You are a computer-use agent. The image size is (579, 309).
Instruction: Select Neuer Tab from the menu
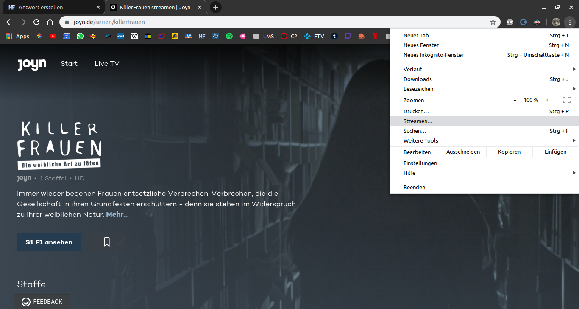(x=484, y=35)
